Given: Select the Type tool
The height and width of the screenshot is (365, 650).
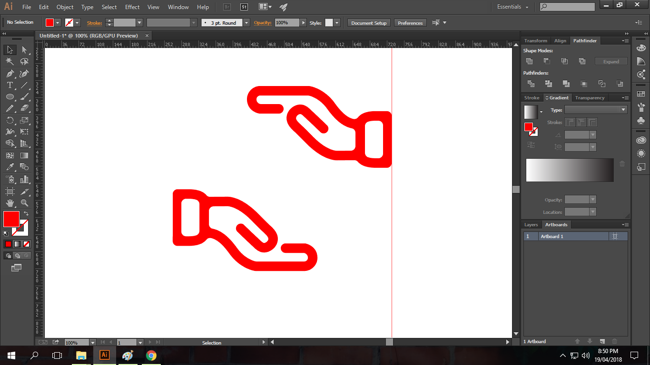Looking at the screenshot, I should point(10,85).
